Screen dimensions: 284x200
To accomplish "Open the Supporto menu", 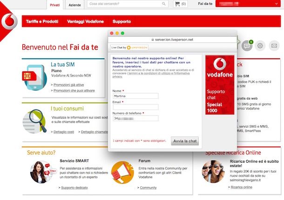I will 122,21.
